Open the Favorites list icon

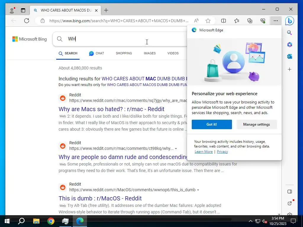[x=237, y=21]
